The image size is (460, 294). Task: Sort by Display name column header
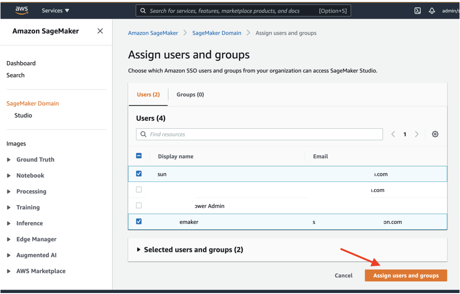point(176,156)
